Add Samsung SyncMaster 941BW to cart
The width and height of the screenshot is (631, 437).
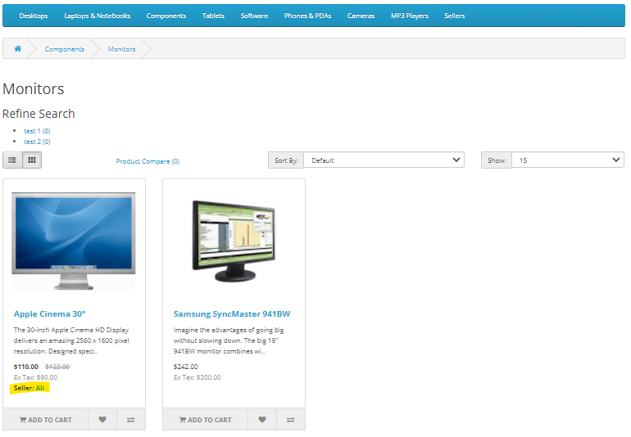point(205,419)
